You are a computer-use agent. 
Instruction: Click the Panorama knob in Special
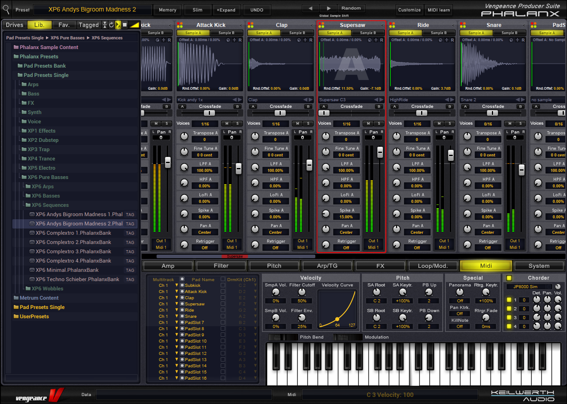460,293
